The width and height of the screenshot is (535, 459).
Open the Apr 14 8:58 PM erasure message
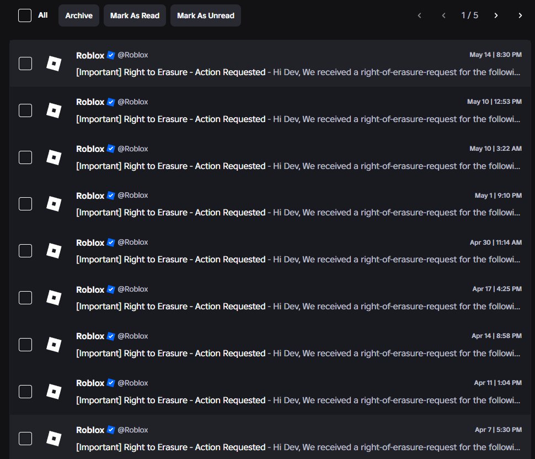tap(270, 345)
